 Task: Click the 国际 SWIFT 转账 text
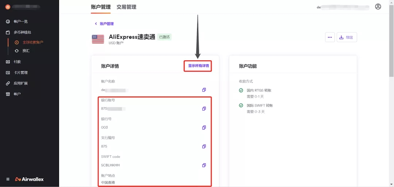click(260, 106)
